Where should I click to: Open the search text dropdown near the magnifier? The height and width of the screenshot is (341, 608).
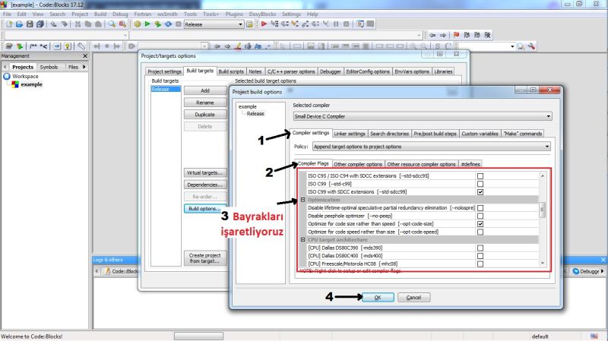512,46
